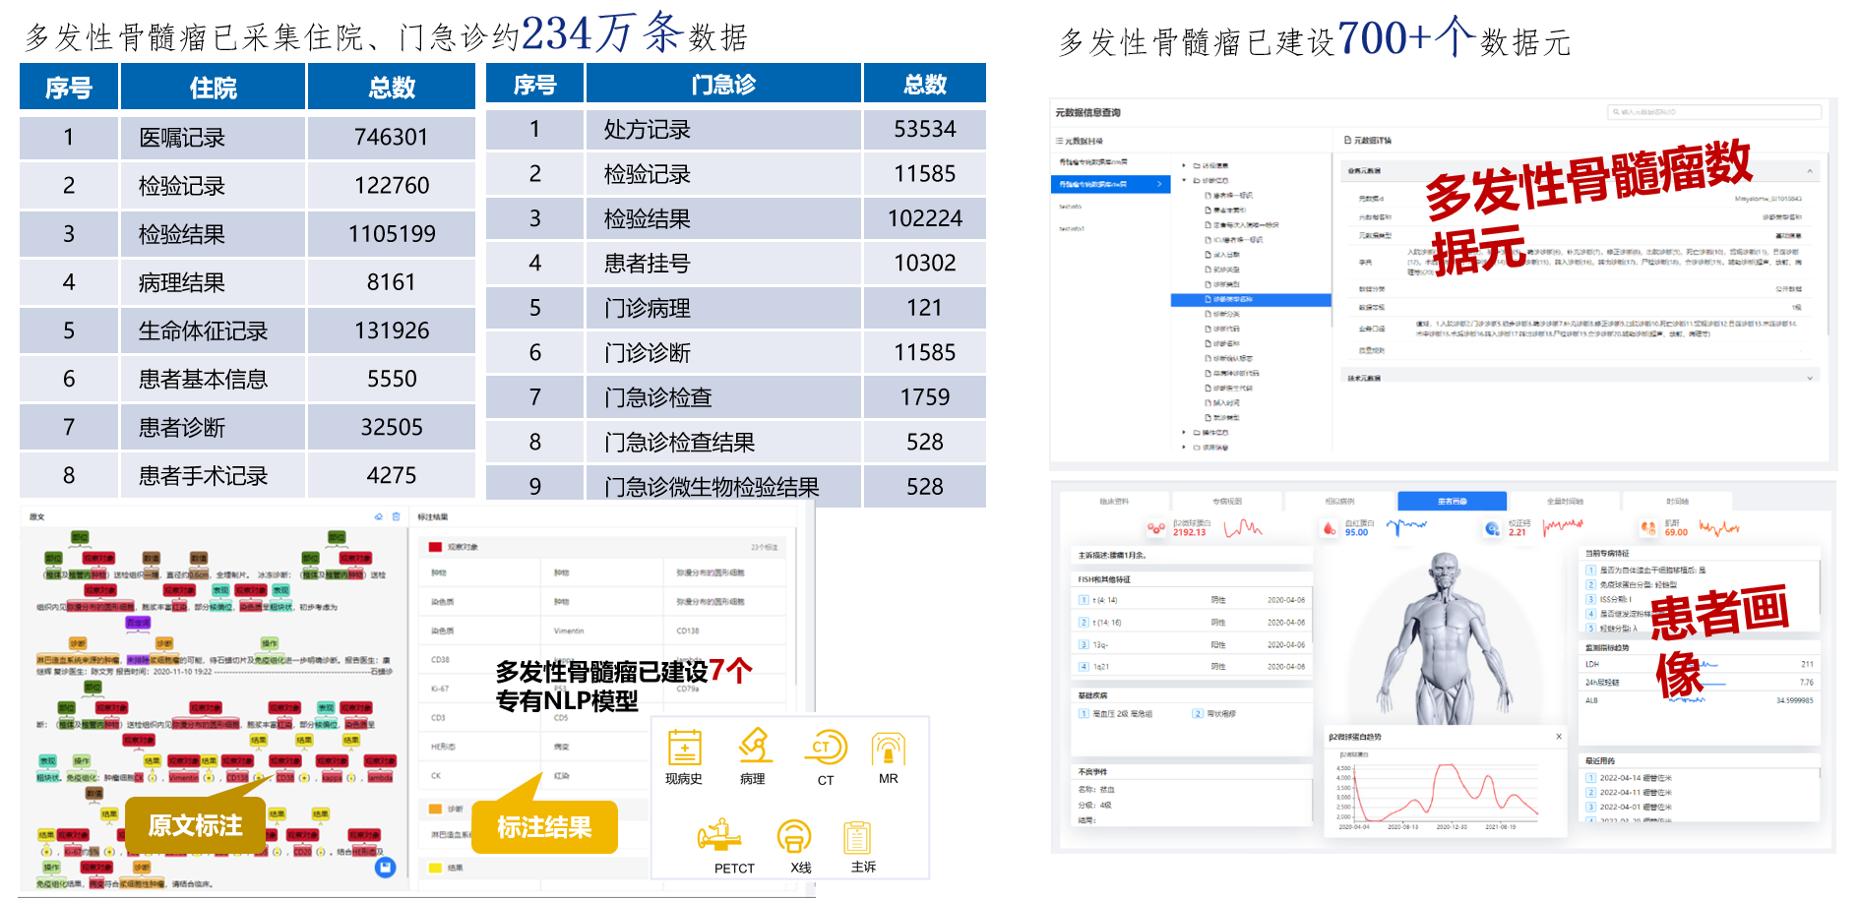1860x901 pixels.
Task: Open the 全量时间轴 tab
Action: (1565, 502)
